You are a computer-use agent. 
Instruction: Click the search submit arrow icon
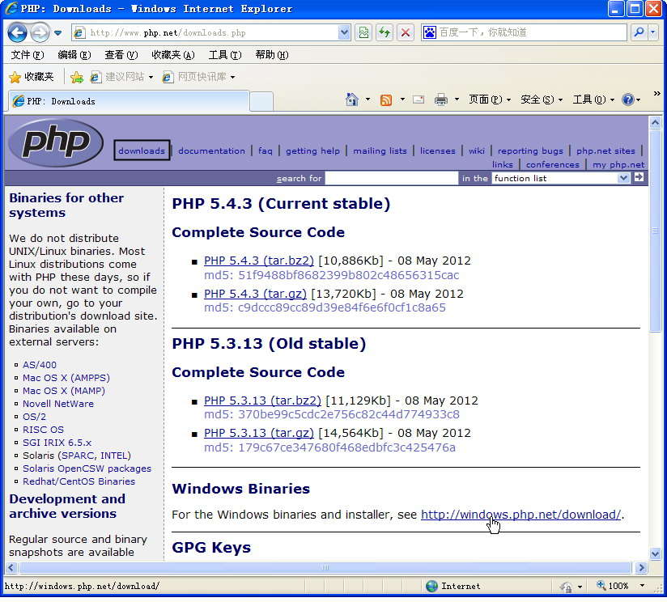pyautogui.click(x=639, y=177)
